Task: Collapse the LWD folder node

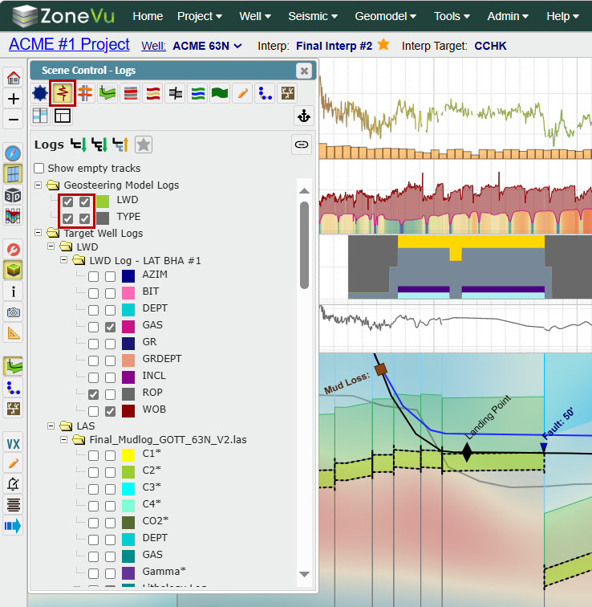Action: [51, 246]
